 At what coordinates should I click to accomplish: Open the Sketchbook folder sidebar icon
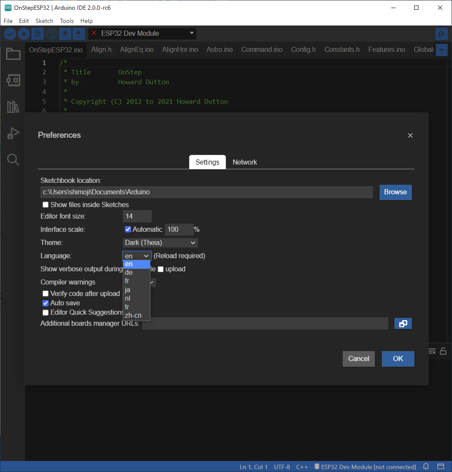(x=13, y=54)
